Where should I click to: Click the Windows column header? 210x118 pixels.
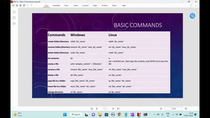click(78, 35)
